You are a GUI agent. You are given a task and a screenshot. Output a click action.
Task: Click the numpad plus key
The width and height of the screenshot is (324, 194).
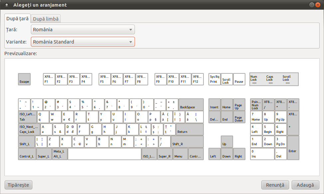coord(293,123)
